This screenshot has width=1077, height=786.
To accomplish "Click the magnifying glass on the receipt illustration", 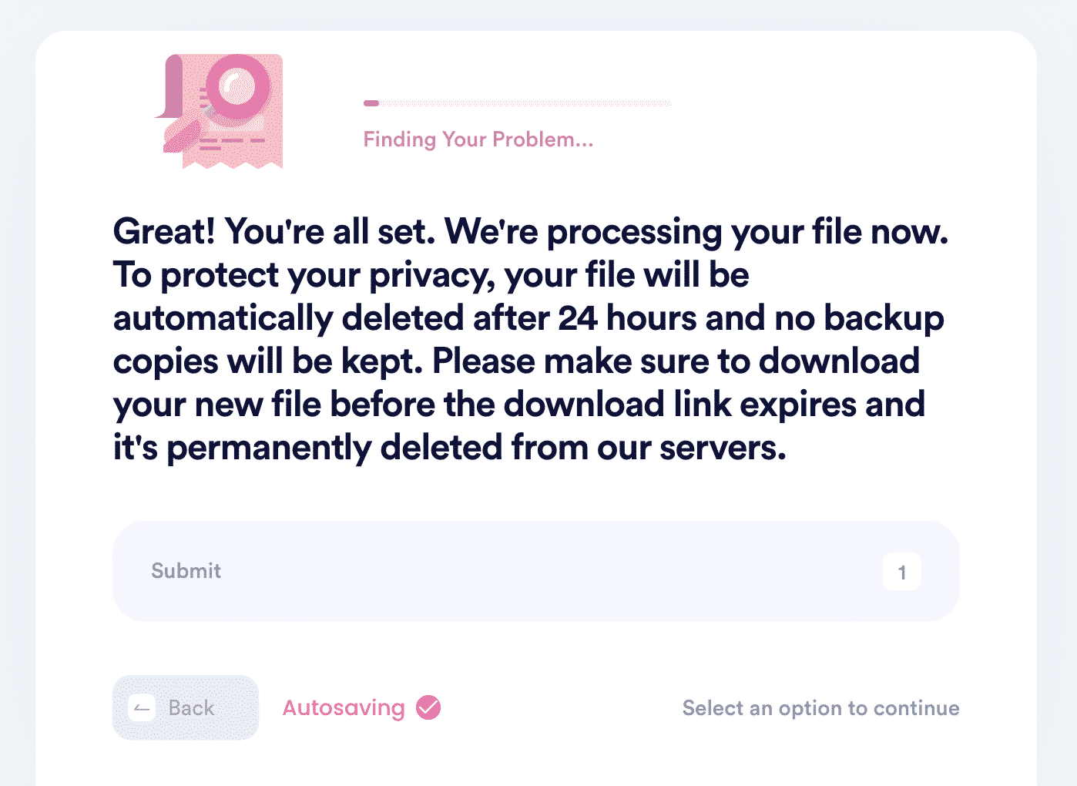I will [237, 89].
